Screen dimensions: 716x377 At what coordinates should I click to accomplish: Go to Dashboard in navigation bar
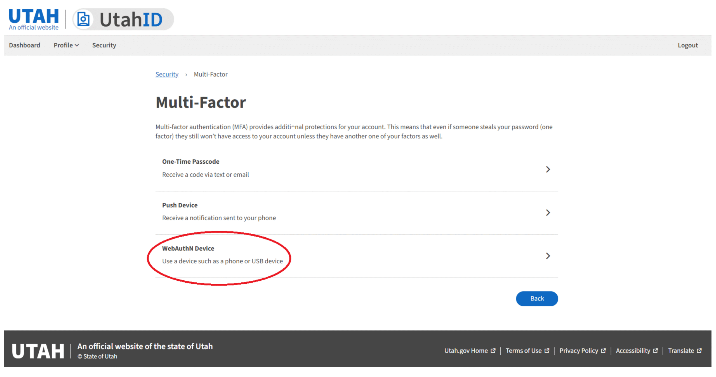tap(25, 45)
